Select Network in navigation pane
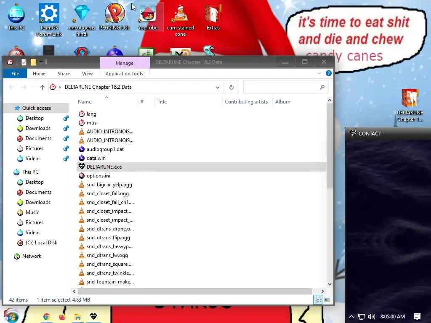Image resolution: width=431 pixels, height=323 pixels. pos(32,256)
